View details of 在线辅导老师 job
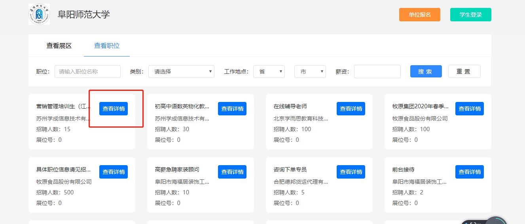This screenshot has width=525, height=224. (x=351, y=109)
